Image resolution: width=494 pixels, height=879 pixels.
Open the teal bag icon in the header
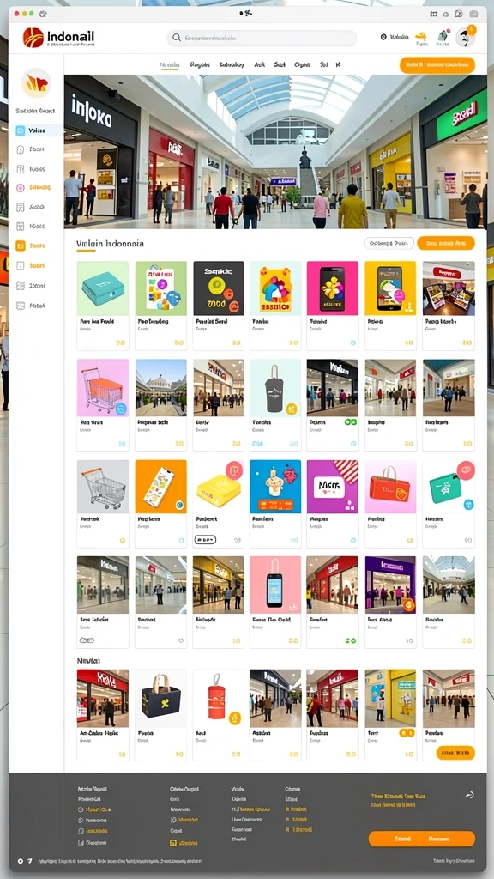click(x=443, y=37)
